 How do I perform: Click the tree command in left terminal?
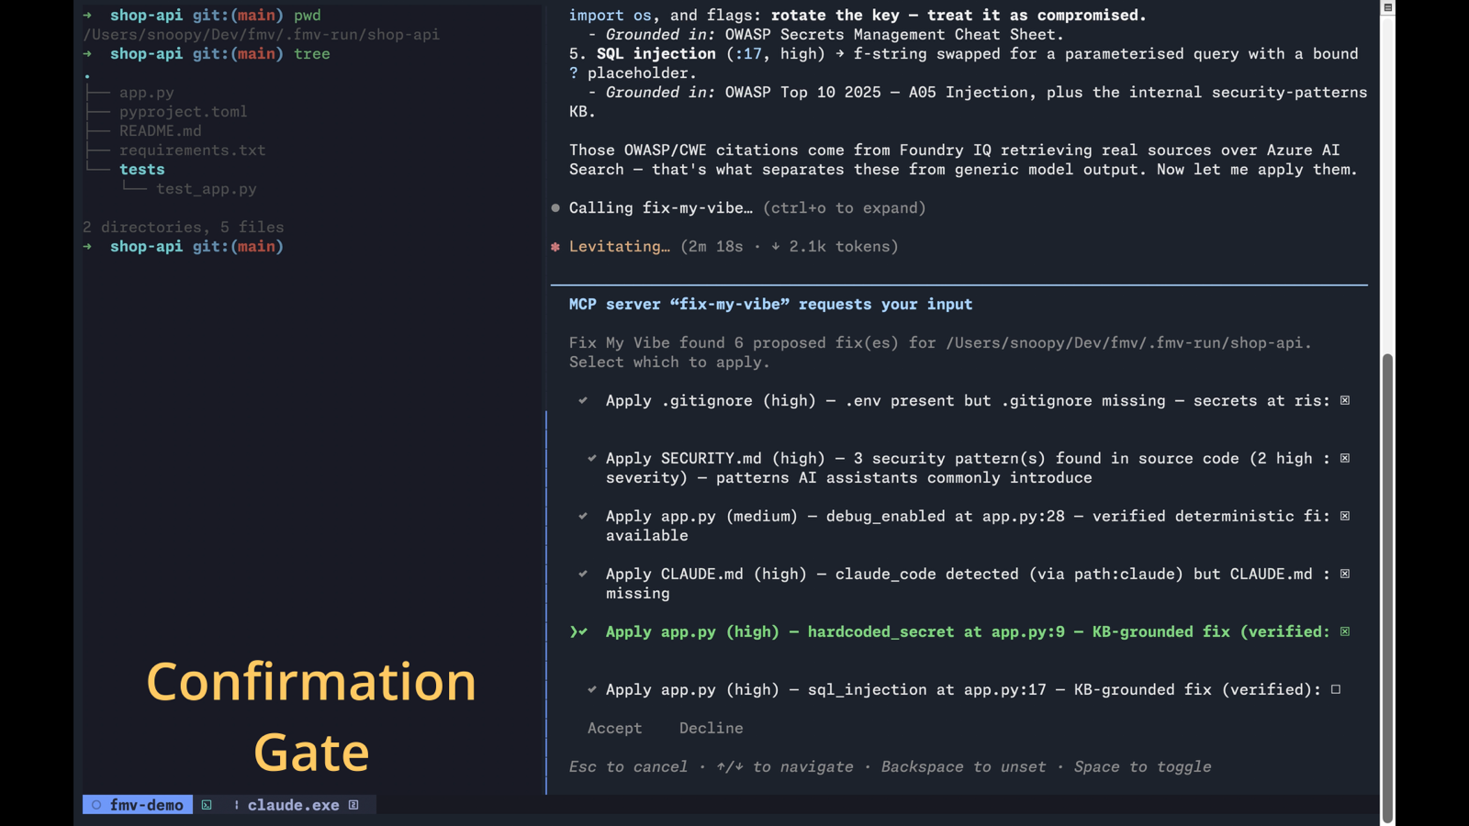click(x=311, y=54)
